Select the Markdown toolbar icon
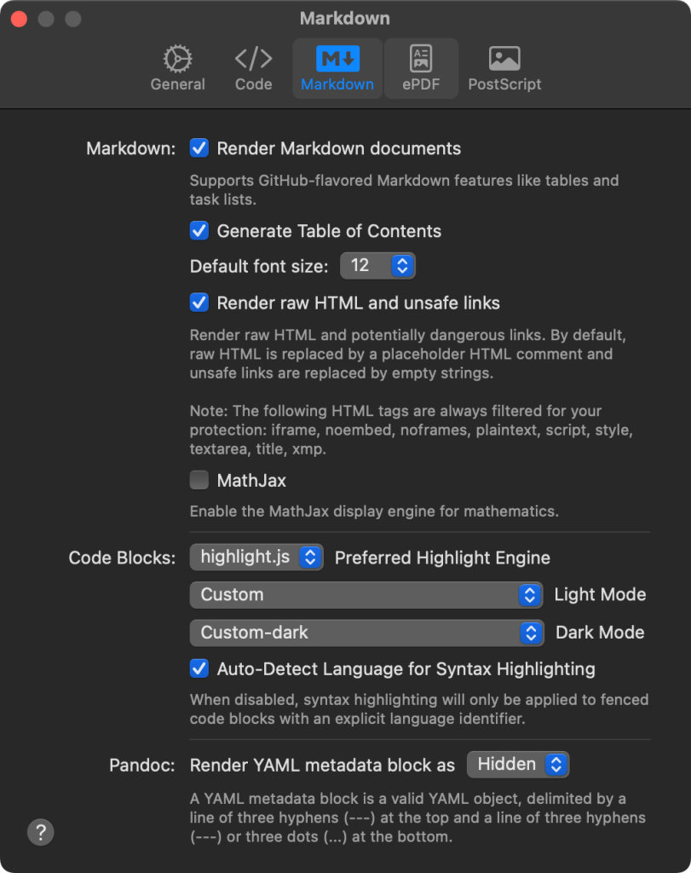The image size is (691, 873). 337,59
